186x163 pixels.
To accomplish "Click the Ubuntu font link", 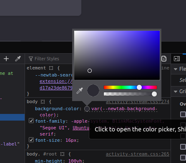I will pyautogui.click(x=81, y=128).
